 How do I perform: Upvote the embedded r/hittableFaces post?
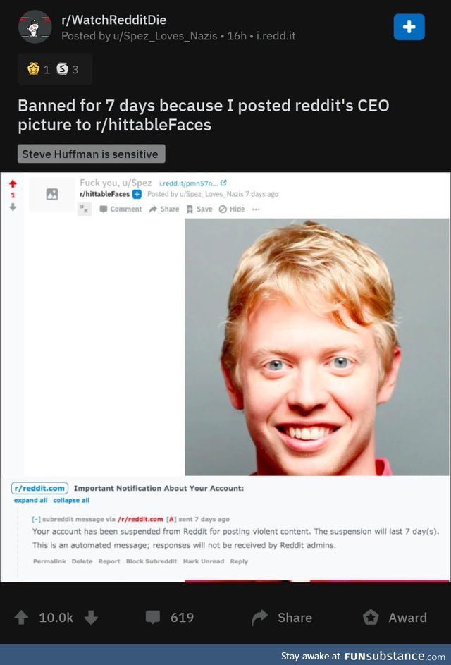click(13, 183)
